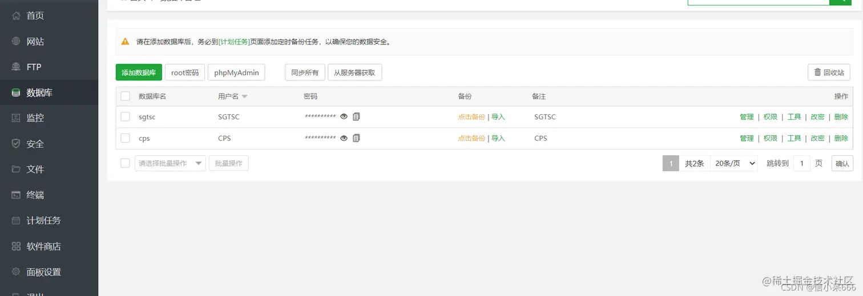
Task: Open 安全 in the sidebar menu
Action: pos(35,144)
